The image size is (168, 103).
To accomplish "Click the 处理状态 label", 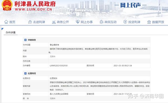I will (27, 78).
